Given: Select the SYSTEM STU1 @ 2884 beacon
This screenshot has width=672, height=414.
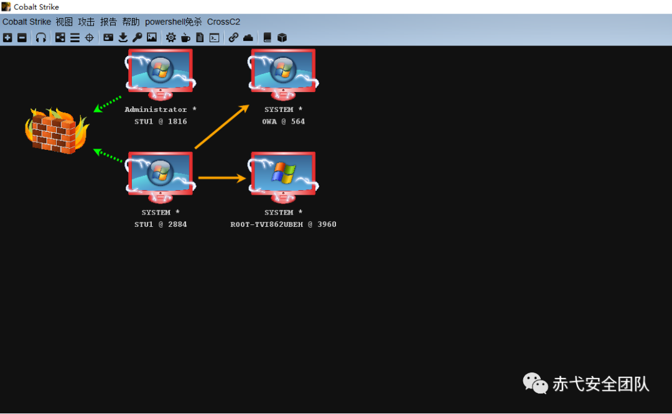Looking at the screenshot, I should [161, 177].
